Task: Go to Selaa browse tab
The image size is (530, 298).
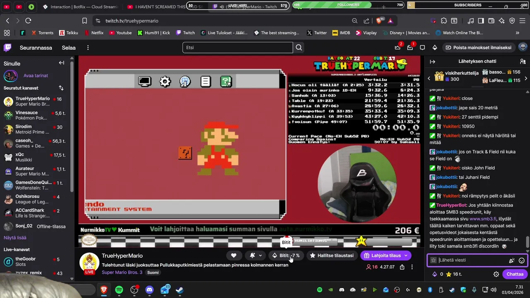Action: coord(69,48)
